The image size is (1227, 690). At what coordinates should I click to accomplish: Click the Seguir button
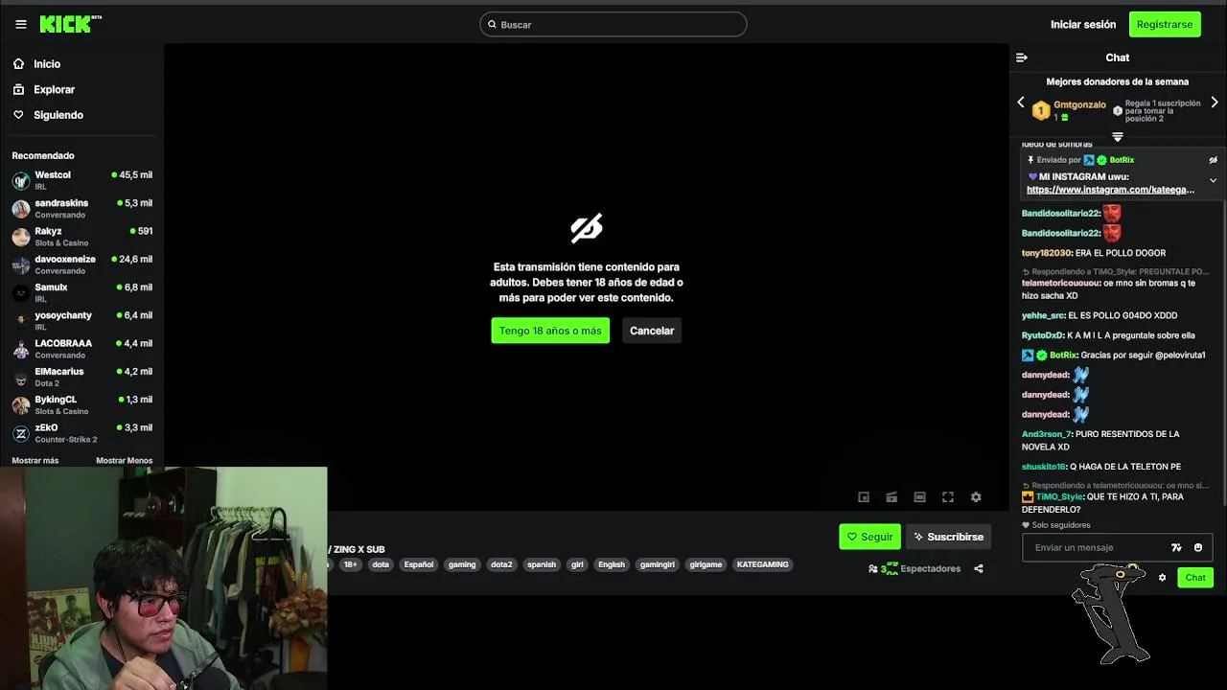869,537
